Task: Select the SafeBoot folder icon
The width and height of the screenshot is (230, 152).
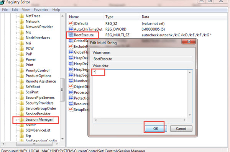Action: pos(21,87)
